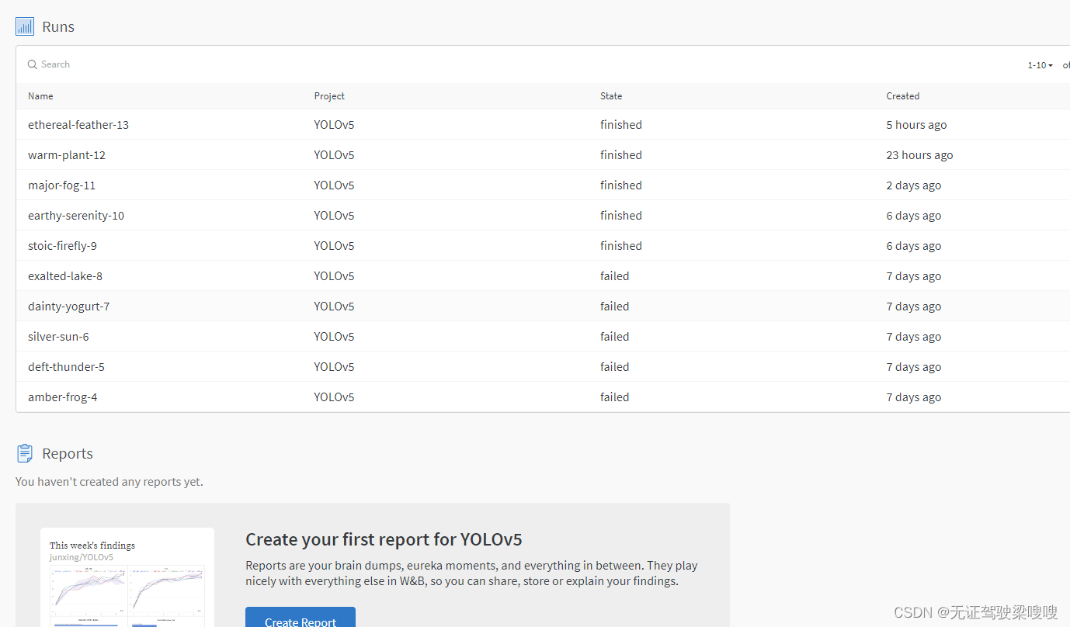Open run exalted-lake-8
1070x627 pixels.
click(x=65, y=276)
